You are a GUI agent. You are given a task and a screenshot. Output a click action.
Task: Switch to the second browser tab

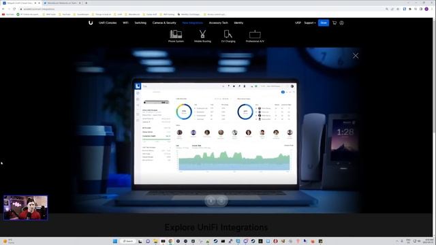click(62, 3)
